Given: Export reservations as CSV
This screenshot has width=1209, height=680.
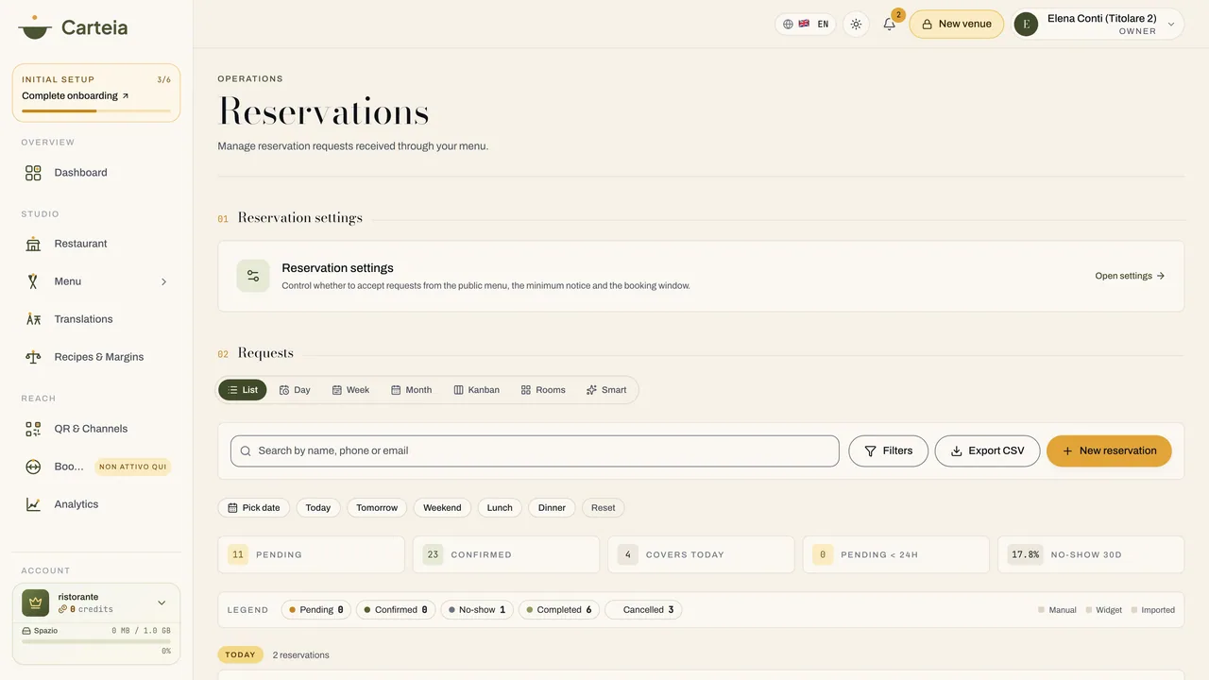Looking at the screenshot, I should pos(987,451).
